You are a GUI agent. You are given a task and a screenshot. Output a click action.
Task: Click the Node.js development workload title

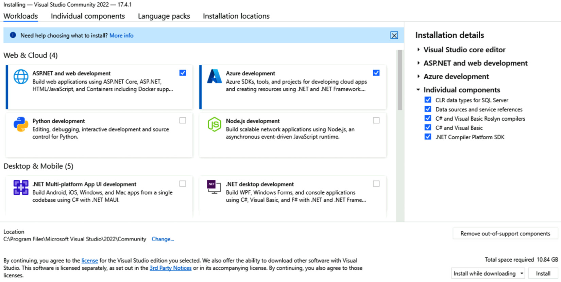pyautogui.click(x=253, y=121)
